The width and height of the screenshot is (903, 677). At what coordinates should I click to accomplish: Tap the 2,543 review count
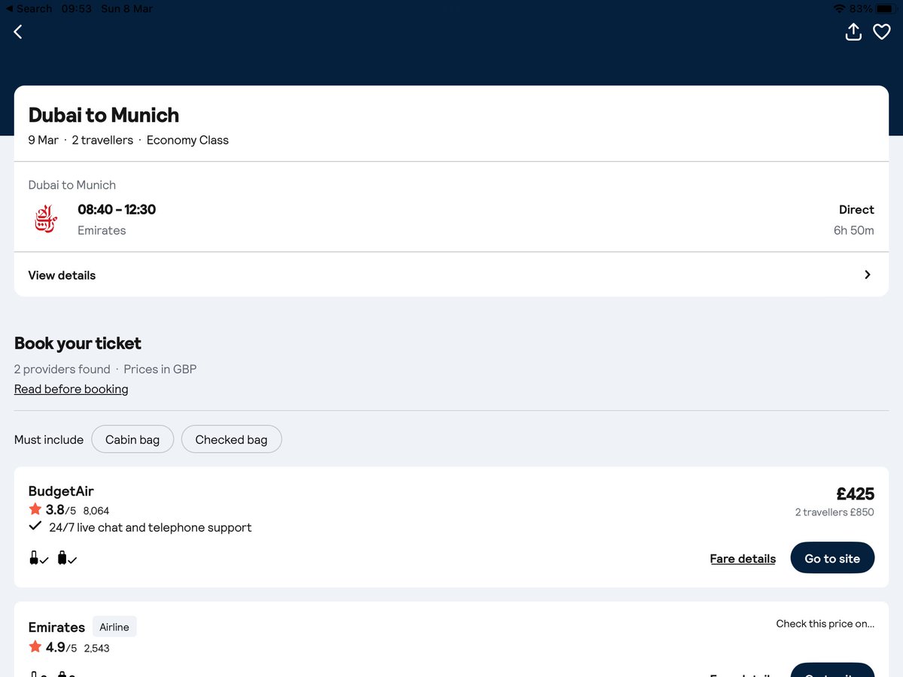pos(96,648)
